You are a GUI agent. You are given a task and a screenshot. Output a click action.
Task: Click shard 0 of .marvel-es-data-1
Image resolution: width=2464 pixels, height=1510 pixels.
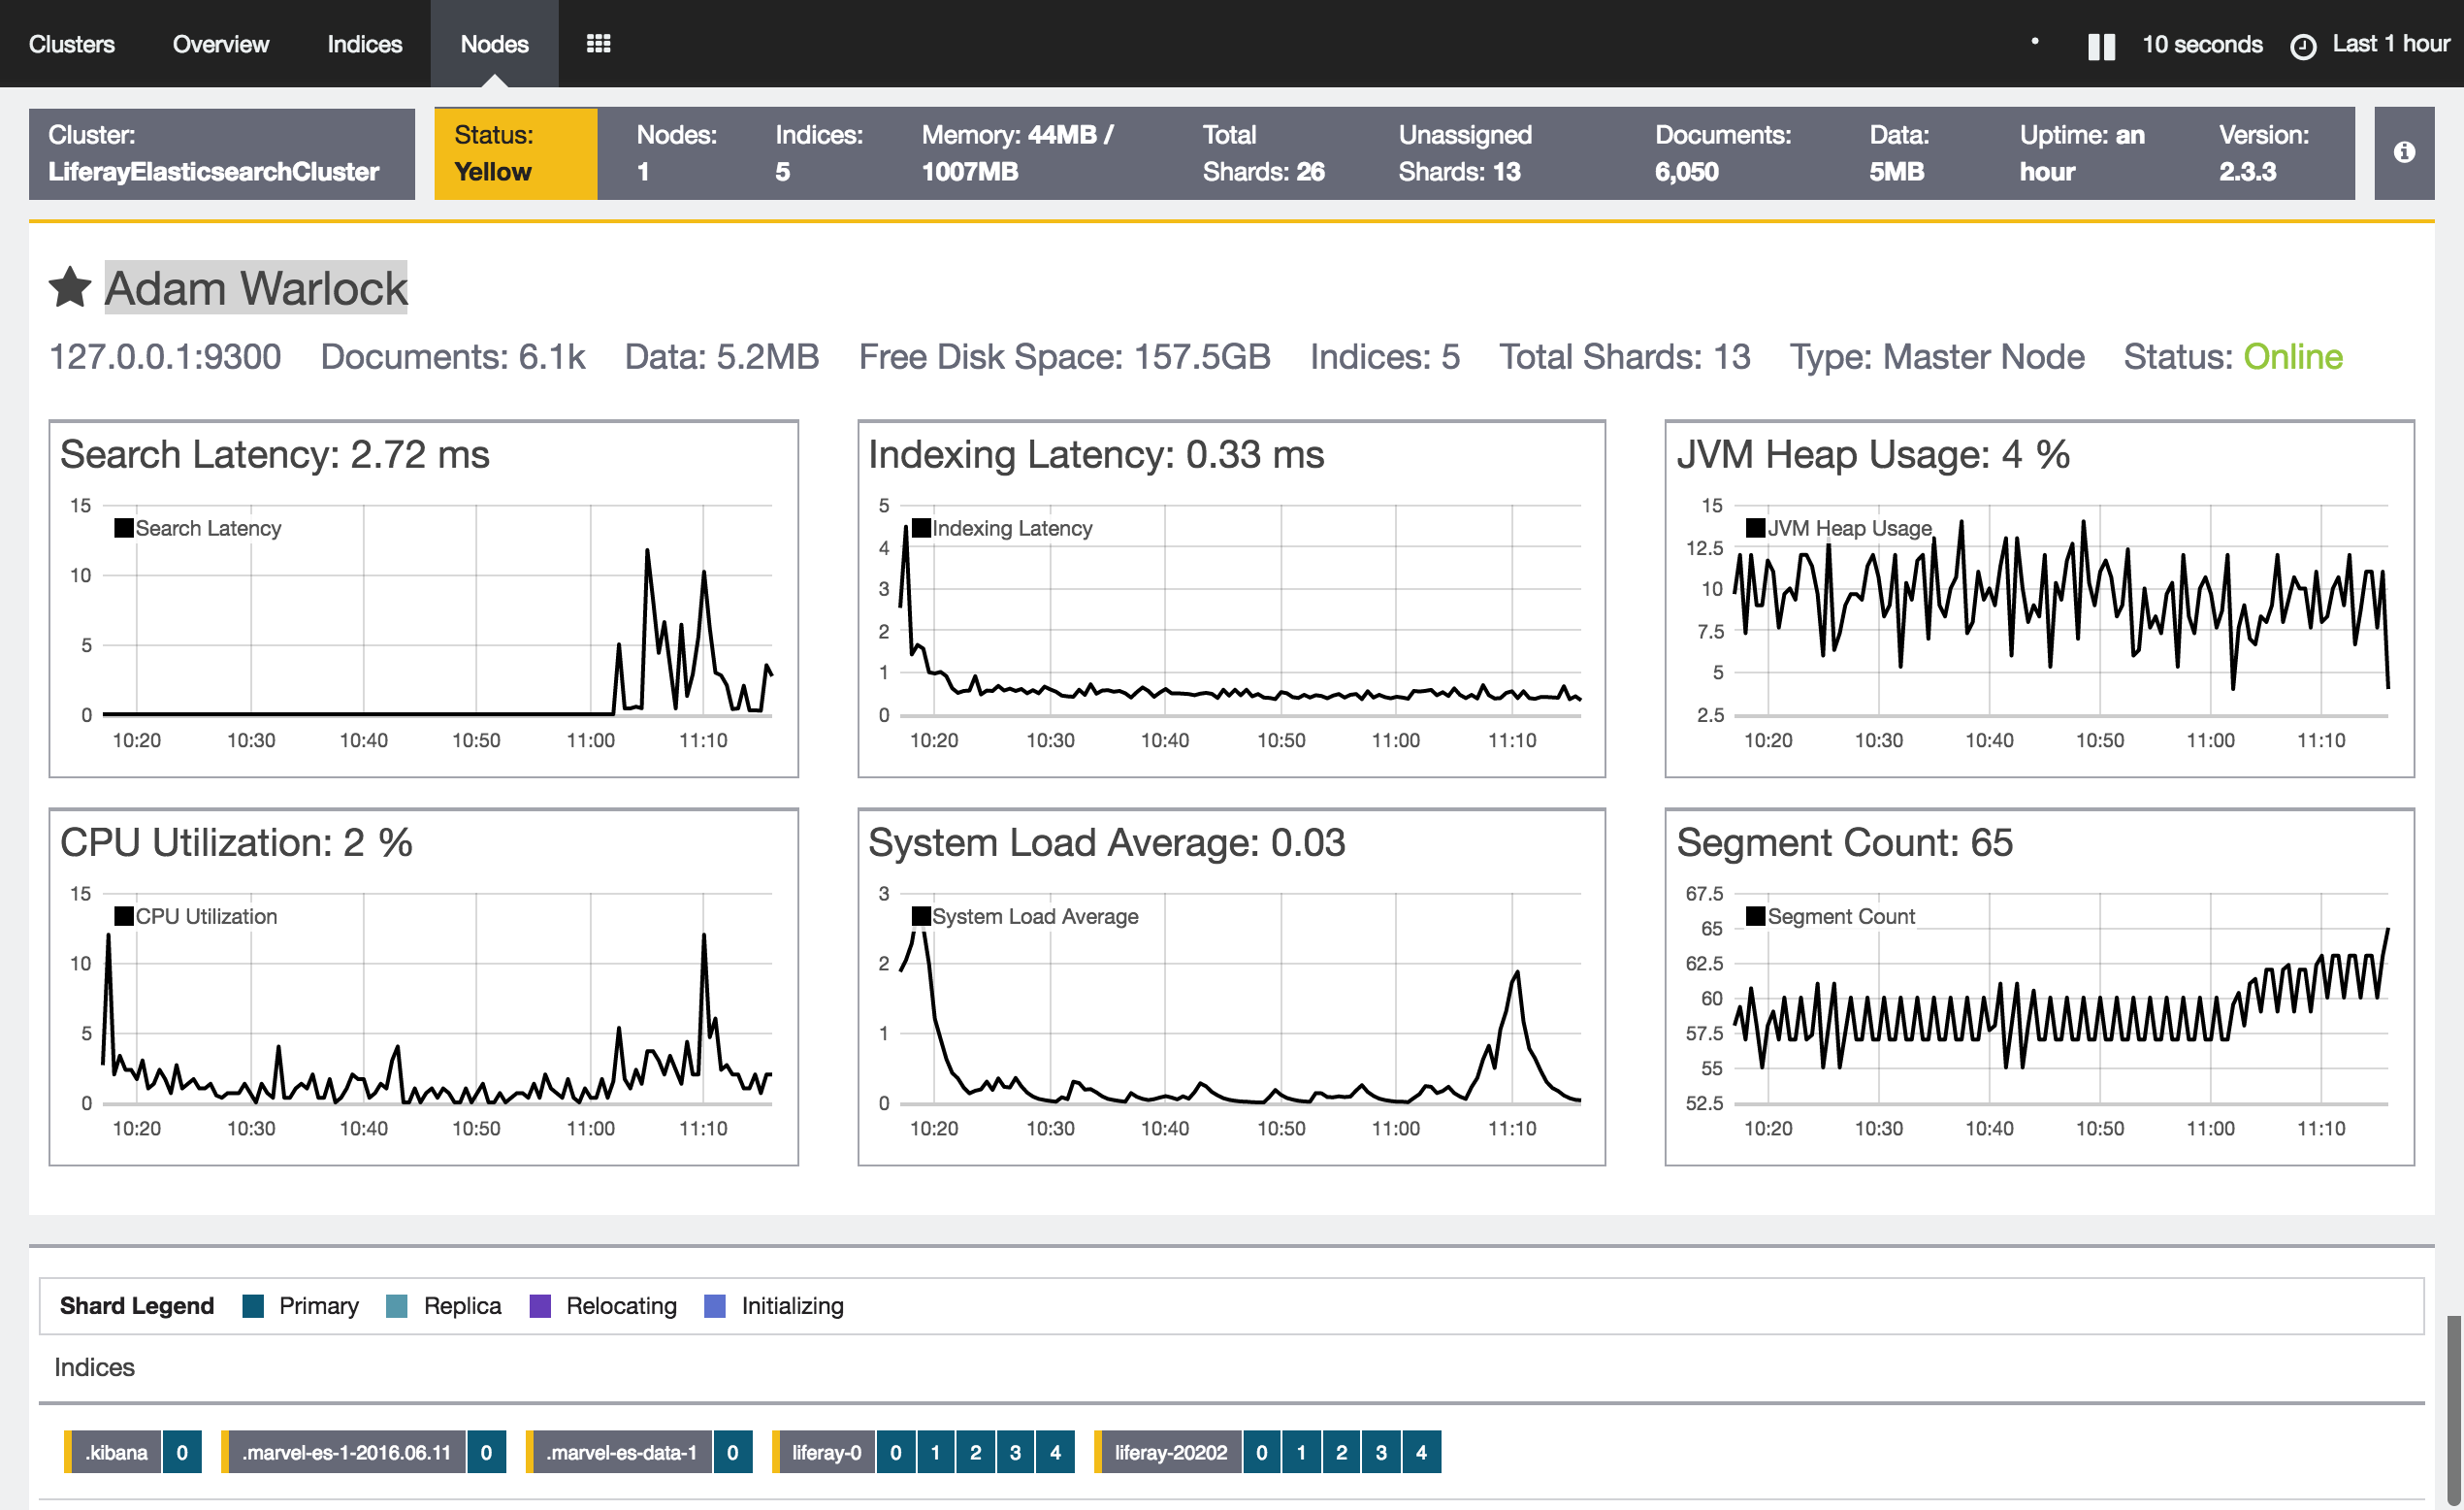(732, 1452)
